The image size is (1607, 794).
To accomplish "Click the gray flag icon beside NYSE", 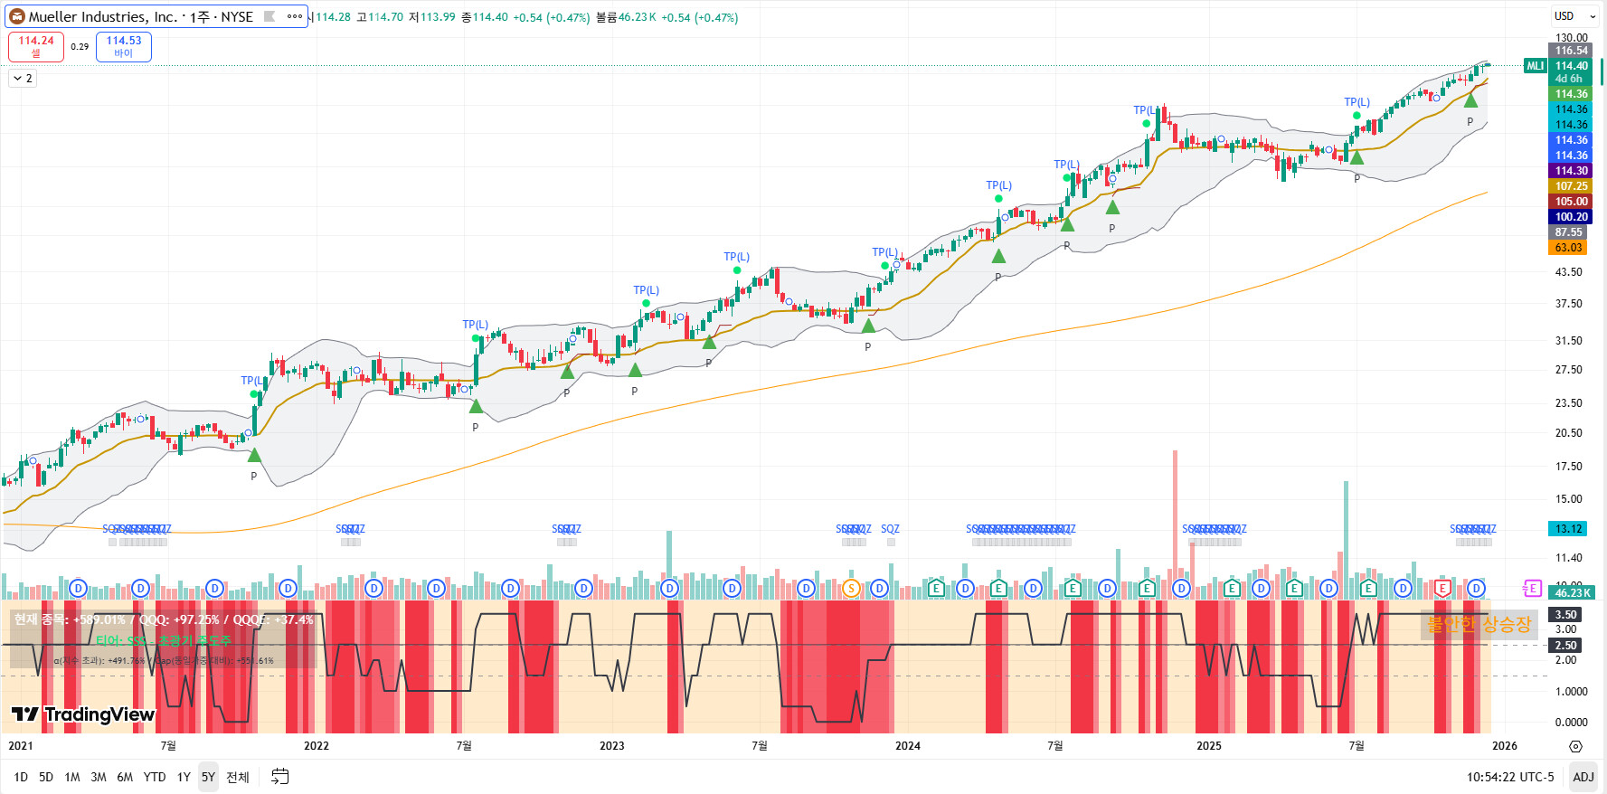I will pyautogui.click(x=269, y=16).
